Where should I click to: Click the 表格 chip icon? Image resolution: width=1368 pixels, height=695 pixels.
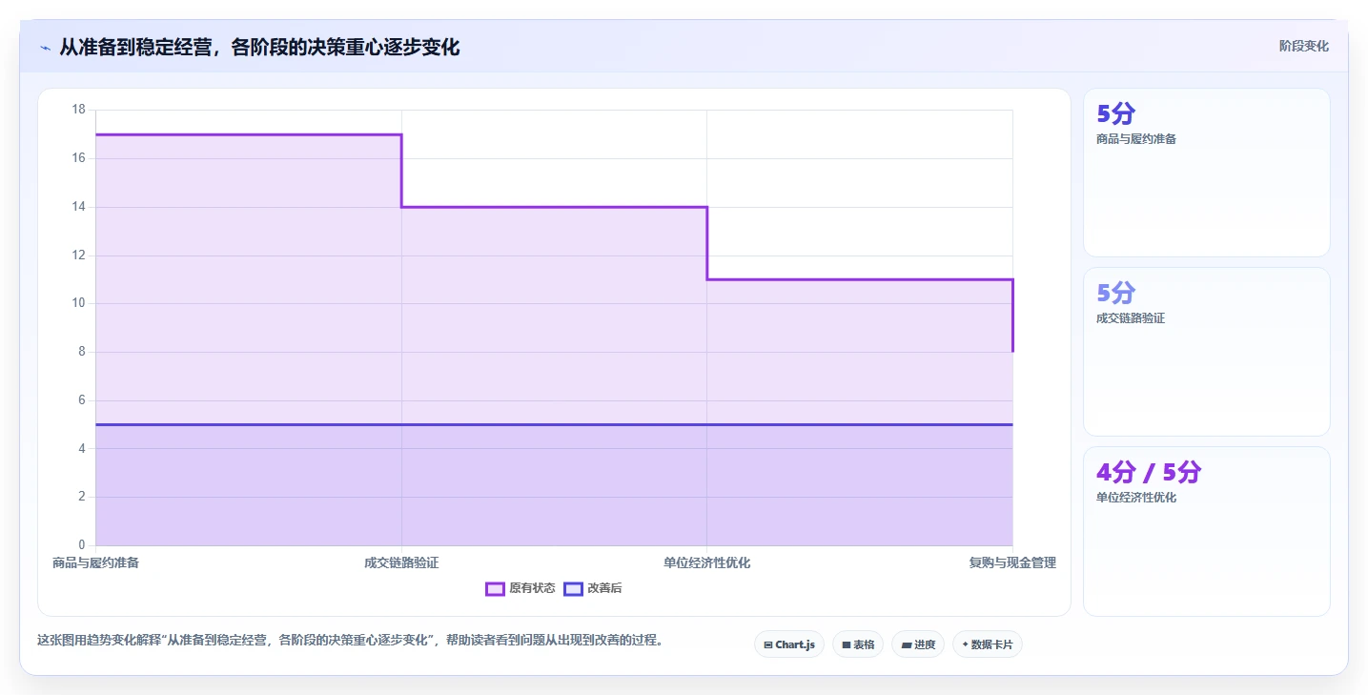click(x=847, y=645)
